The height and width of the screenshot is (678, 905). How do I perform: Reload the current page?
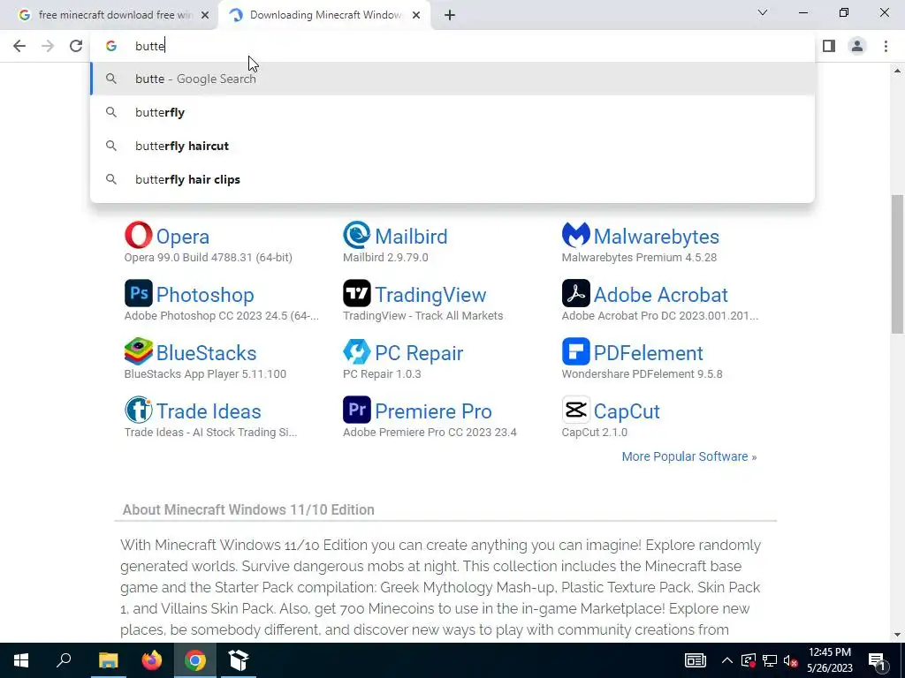pyautogui.click(x=76, y=46)
